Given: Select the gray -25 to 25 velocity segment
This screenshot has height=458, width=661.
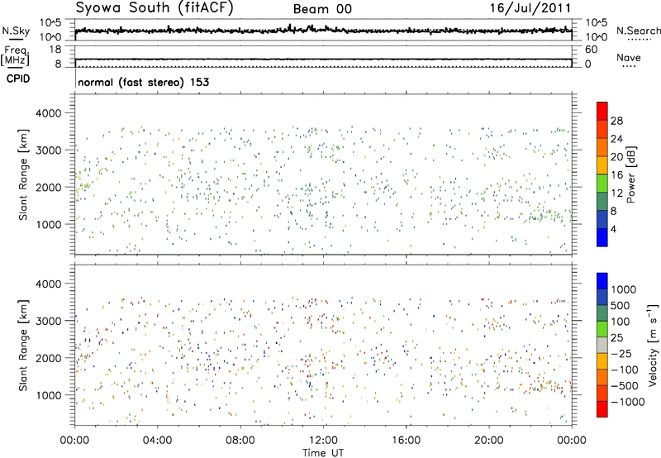Looking at the screenshot, I should tap(602, 345).
